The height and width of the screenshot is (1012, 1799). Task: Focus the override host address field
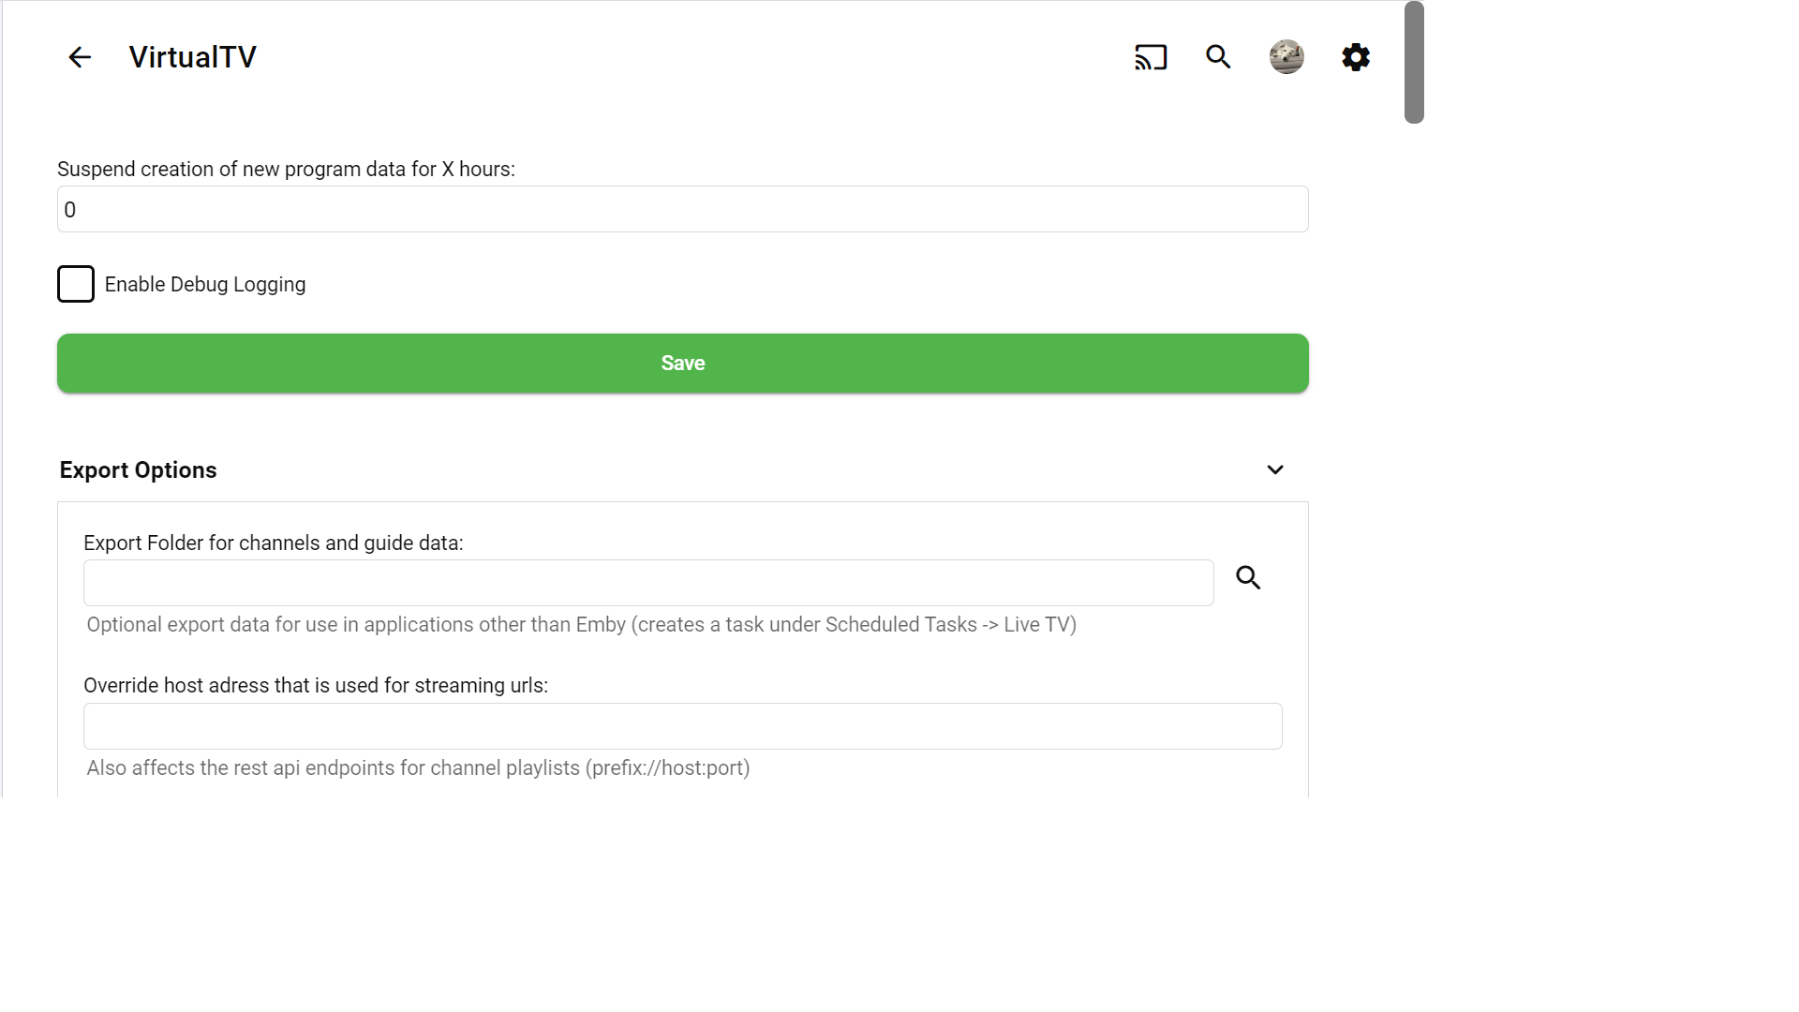(x=682, y=726)
